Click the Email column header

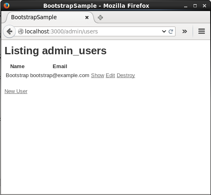[x=60, y=66]
